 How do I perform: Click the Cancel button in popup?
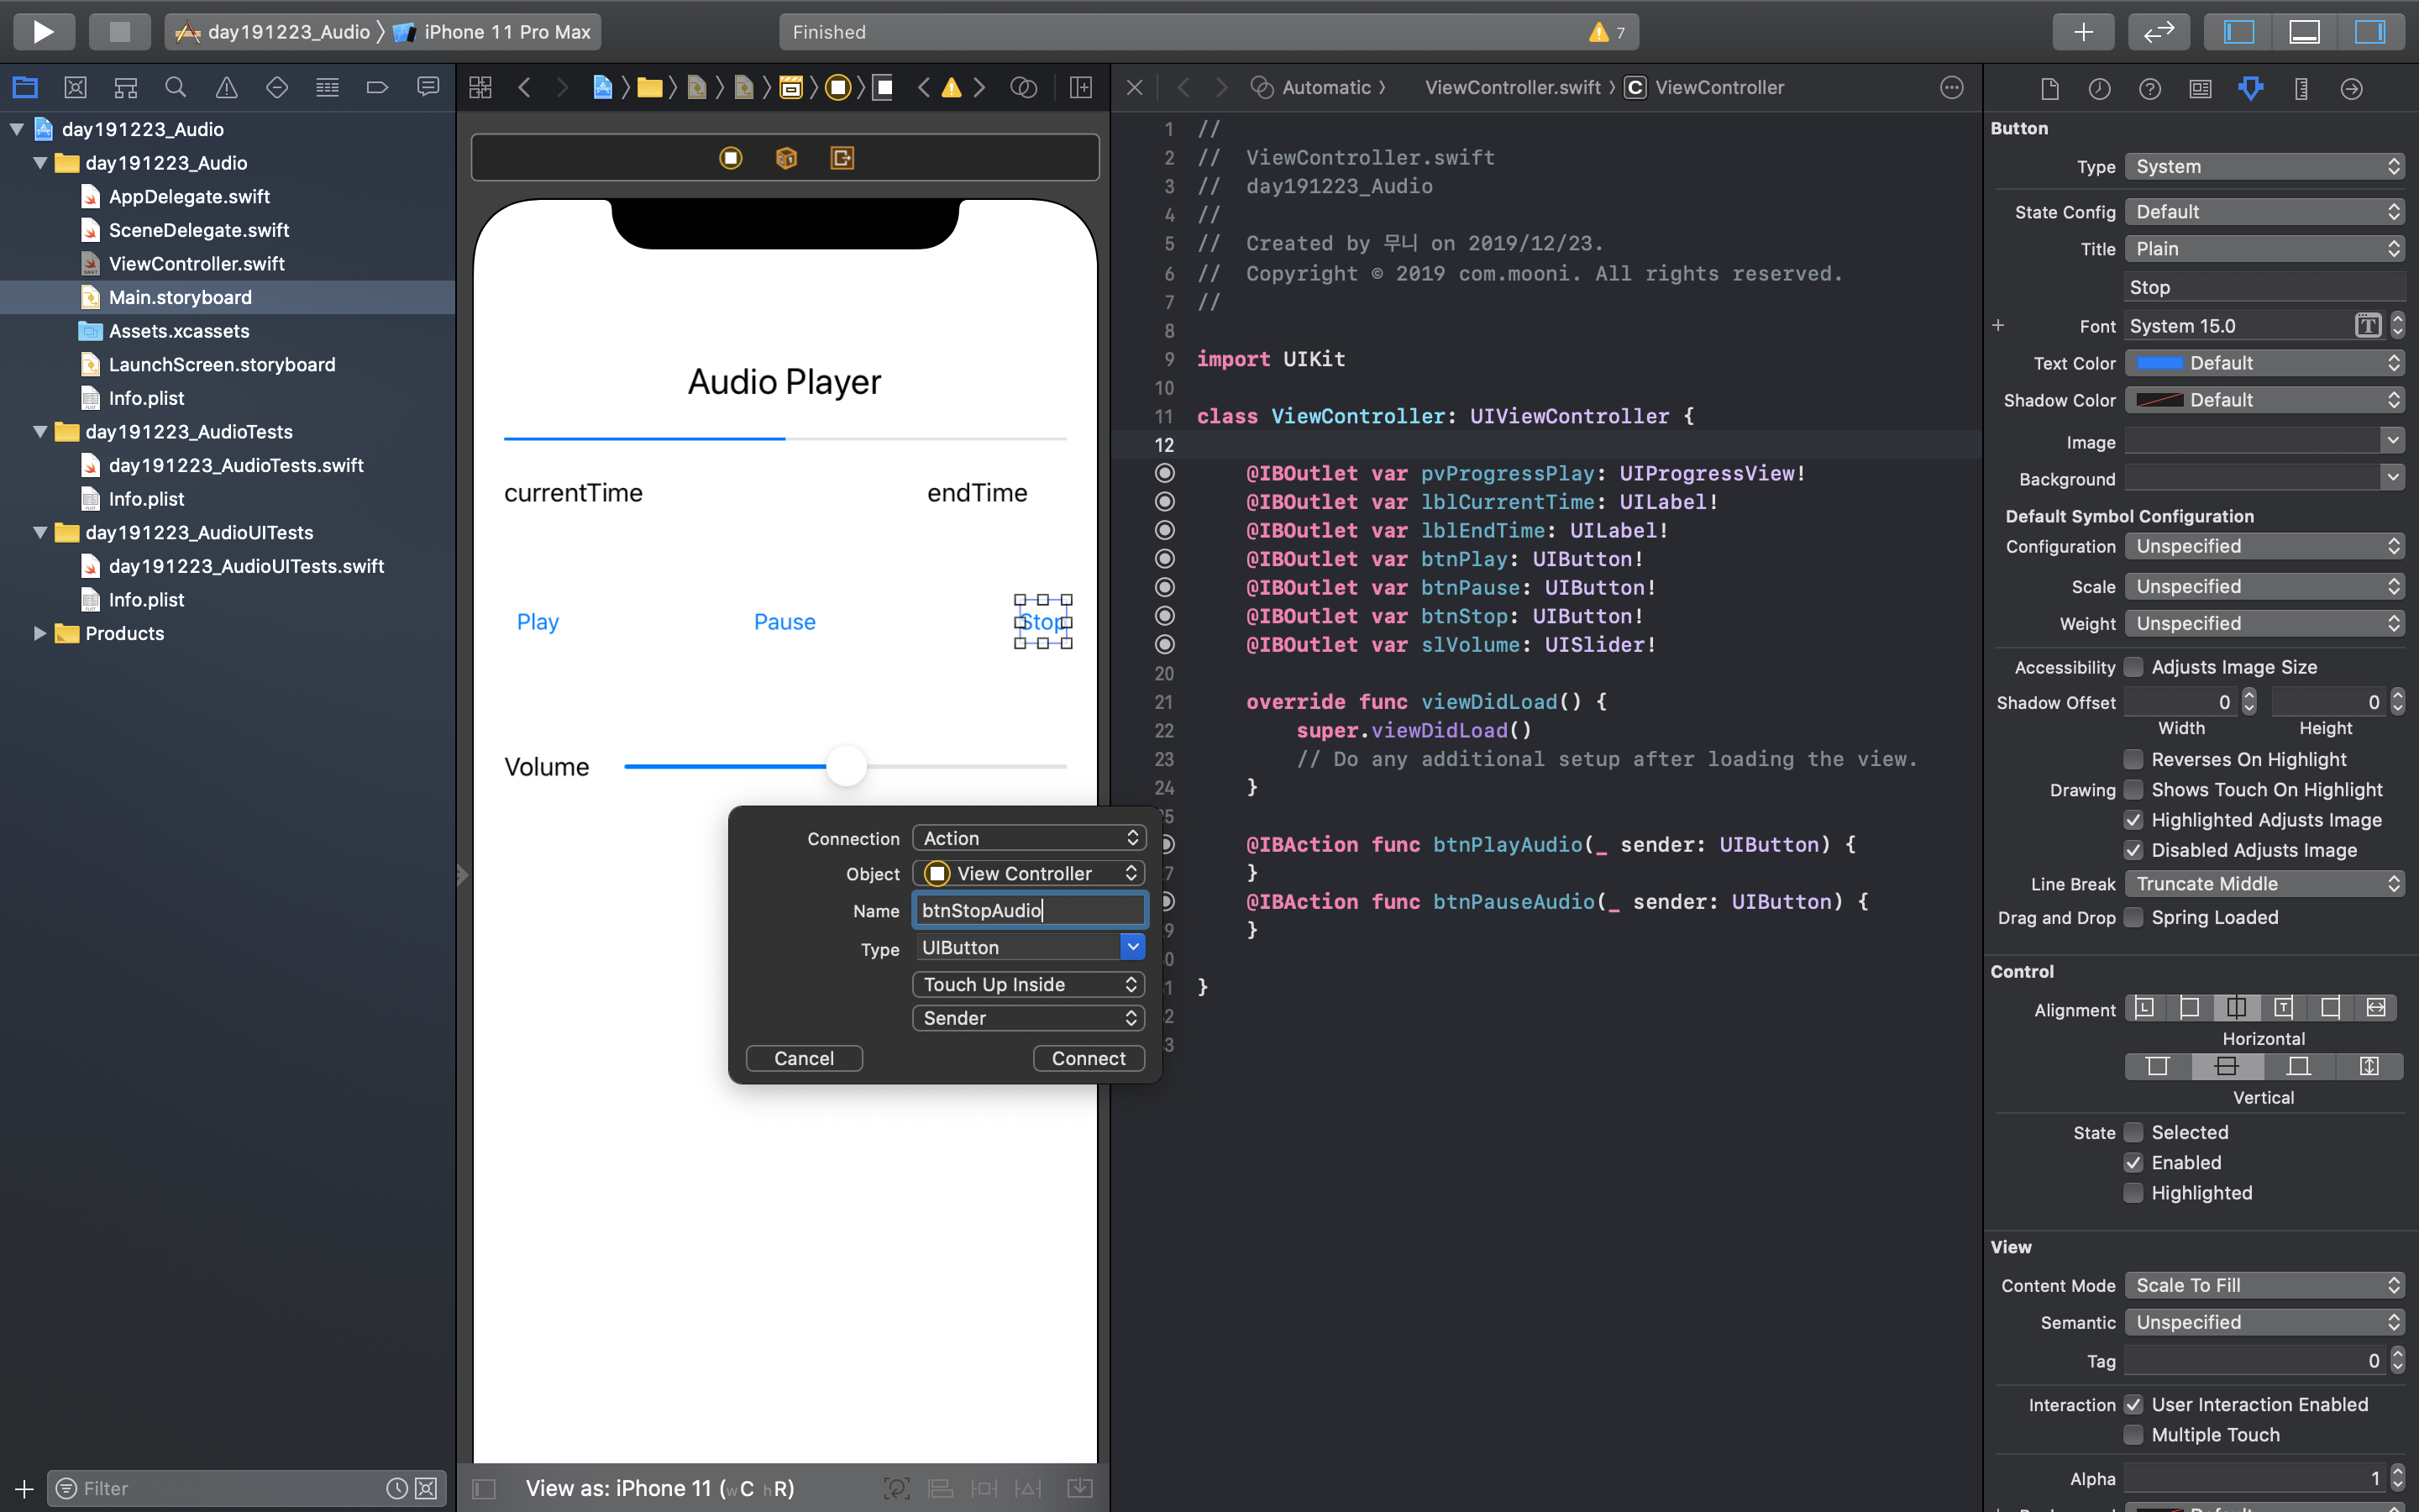click(x=804, y=1058)
